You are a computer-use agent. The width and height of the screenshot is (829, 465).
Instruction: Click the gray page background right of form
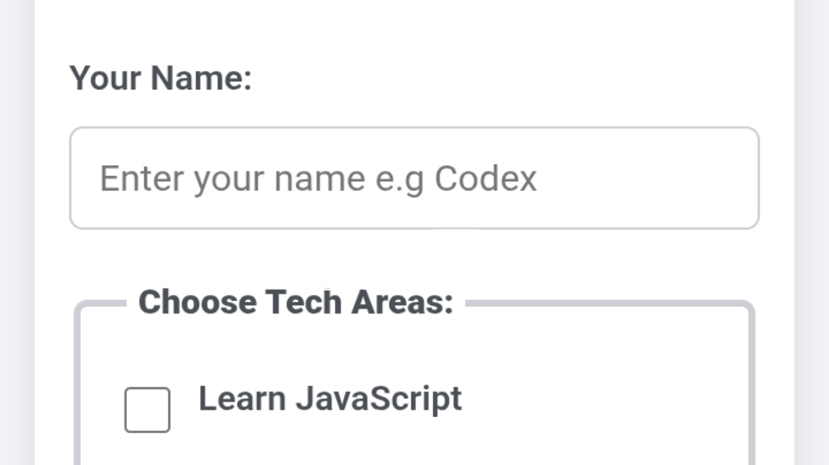(812, 233)
